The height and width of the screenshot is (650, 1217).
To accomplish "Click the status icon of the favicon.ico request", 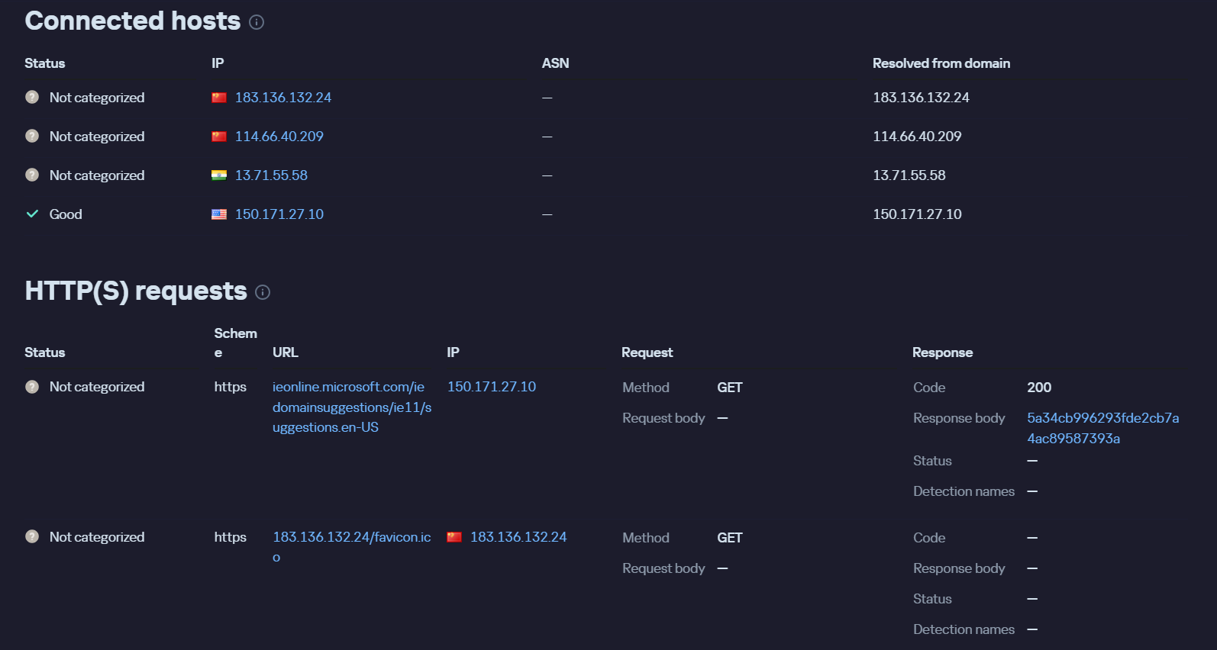I will click(32, 536).
